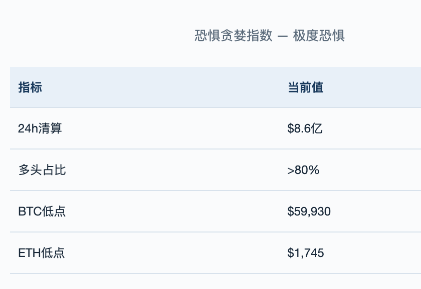
Task: Click 极度恐惧 text in title
Action: coord(319,35)
